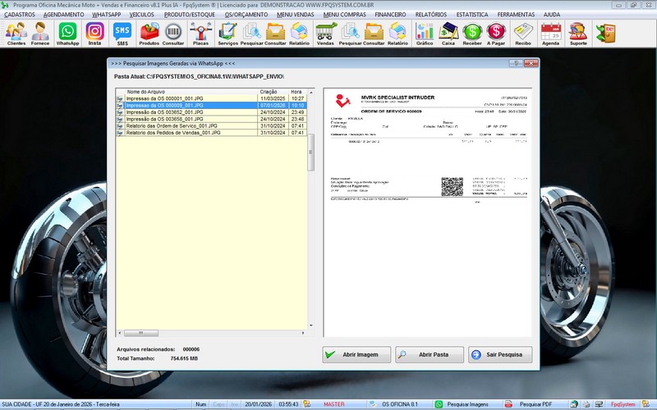Open the ESTATISTICA menu
Screen dimensions: 657x410
click(x=471, y=14)
